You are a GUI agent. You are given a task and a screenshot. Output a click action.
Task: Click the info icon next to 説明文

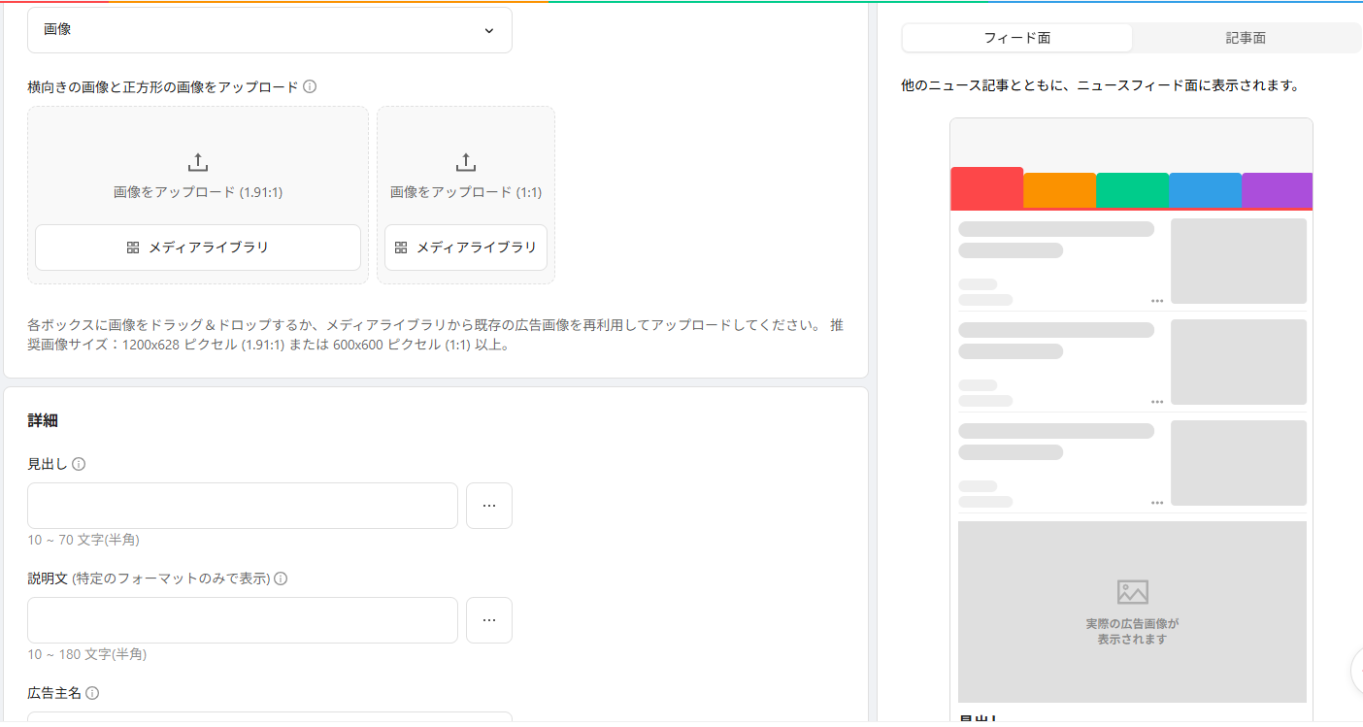pyautogui.click(x=281, y=578)
